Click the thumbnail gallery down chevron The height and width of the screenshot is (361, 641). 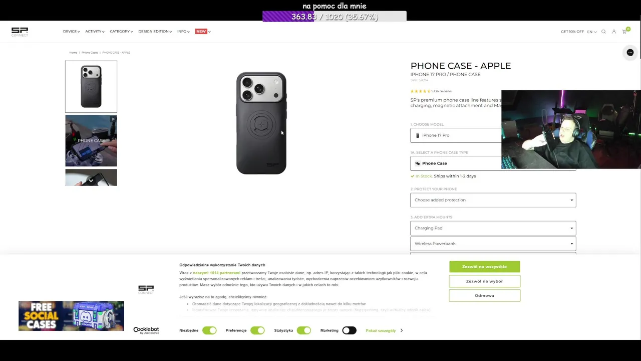coord(91,180)
